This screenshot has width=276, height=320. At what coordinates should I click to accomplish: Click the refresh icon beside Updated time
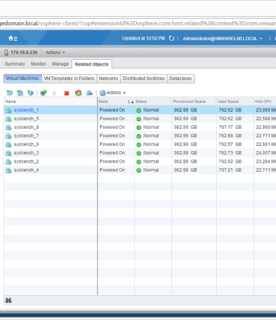[171, 38]
